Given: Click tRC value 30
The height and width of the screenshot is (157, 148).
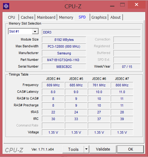Looking at the screenshot, I should pos(53,119).
